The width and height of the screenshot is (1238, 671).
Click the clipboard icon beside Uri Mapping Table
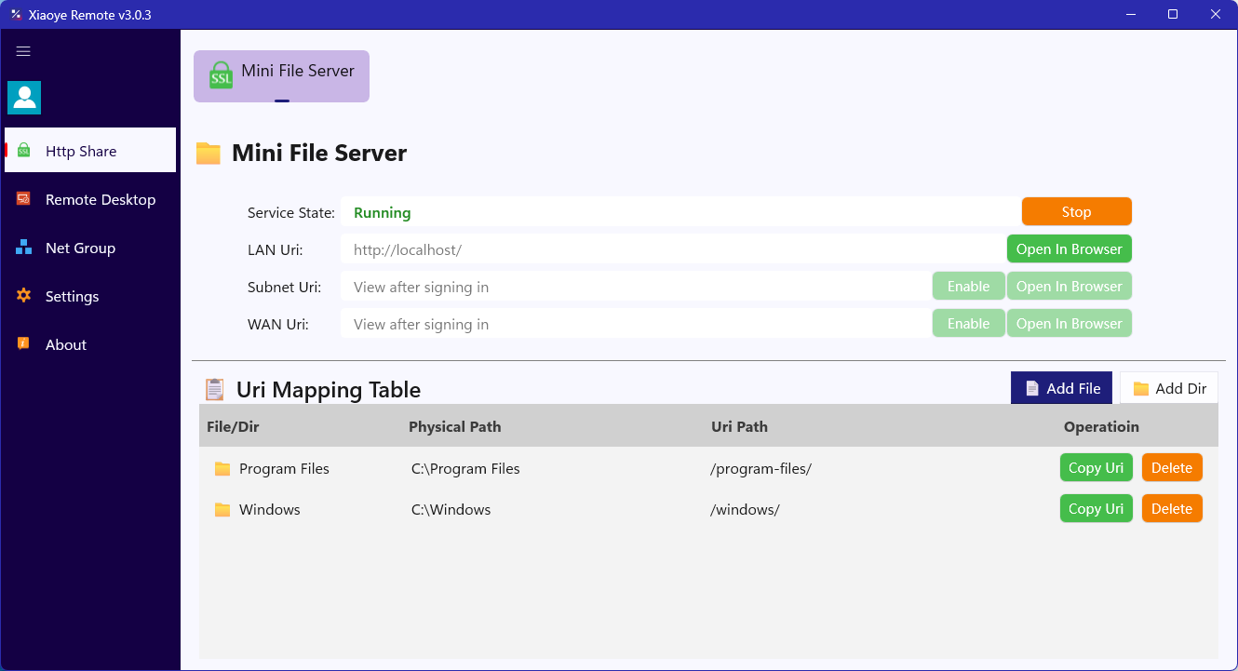(215, 389)
